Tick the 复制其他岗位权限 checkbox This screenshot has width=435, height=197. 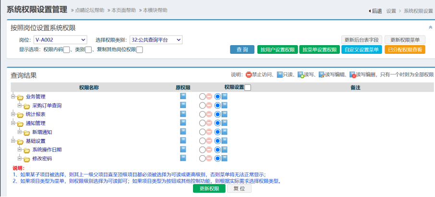140,49
